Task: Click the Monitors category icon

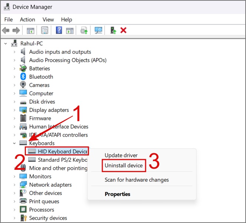Action: point(23,176)
